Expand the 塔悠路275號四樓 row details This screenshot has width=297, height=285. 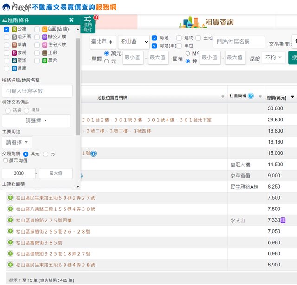tap(10, 220)
